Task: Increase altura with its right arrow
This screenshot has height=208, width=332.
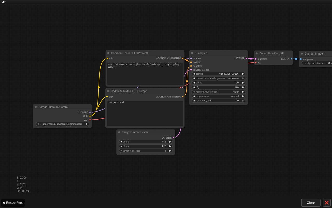Action: pyautogui.click(x=170, y=146)
